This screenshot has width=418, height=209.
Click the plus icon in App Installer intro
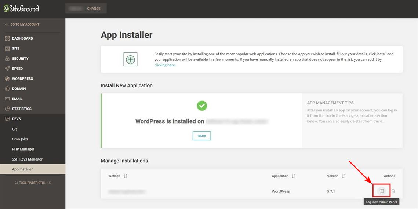click(x=130, y=59)
